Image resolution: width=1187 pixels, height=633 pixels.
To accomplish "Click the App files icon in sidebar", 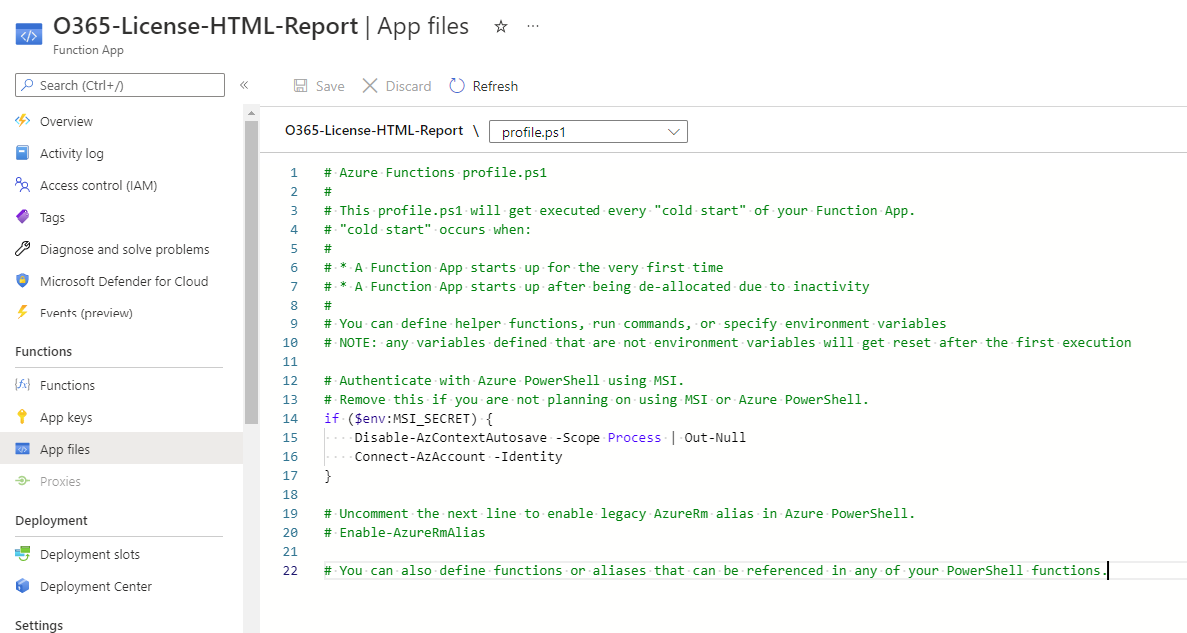I will [23, 449].
